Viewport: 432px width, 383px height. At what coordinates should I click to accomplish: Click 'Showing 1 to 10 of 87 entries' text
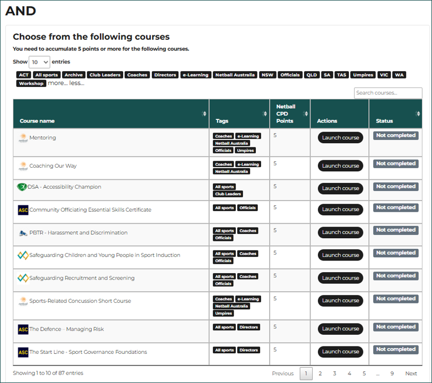tap(48, 373)
